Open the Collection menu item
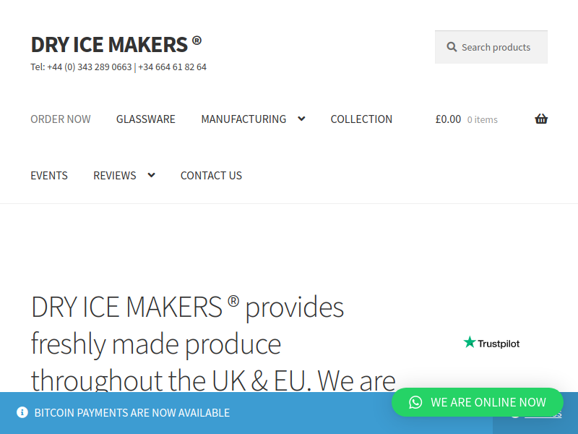This screenshot has width=578, height=434. (x=361, y=119)
